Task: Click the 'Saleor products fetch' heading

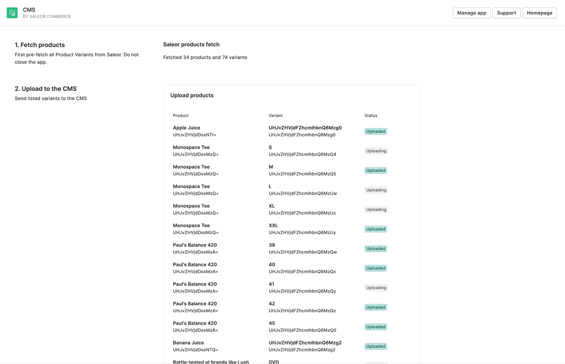Action: click(x=191, y=44)
